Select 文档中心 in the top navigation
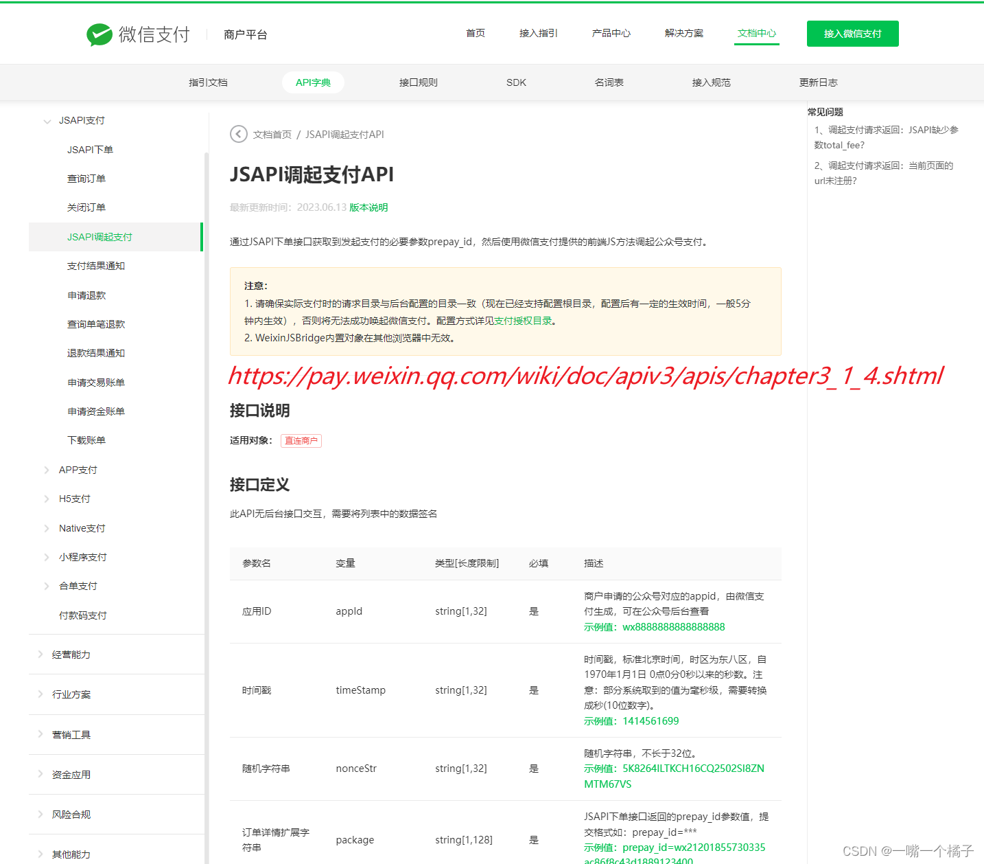This screenshot has height=864, width=984. pyautogui.click(x=756, y=32)
